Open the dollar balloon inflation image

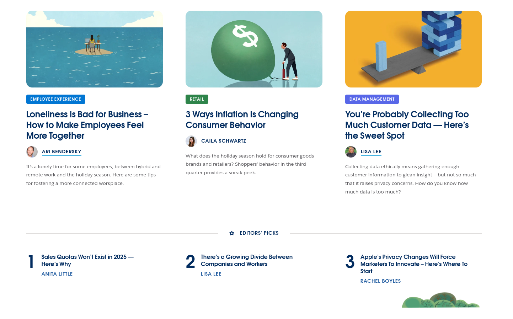pyautogui.click(x=254, y=49)
